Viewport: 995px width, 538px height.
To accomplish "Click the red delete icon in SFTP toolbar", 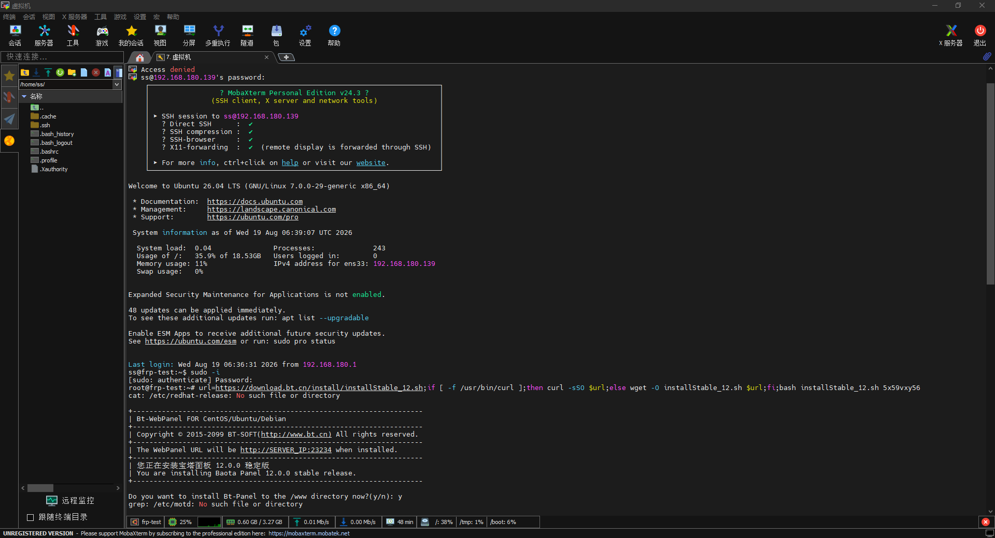I will pos(96,72).
